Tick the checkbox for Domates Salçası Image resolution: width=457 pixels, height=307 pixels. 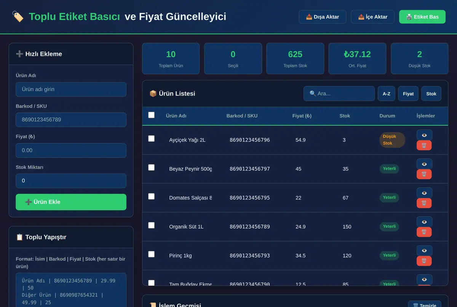151,196
